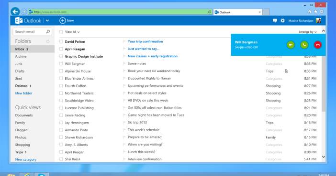Set Categories for Jamie Reding email
The image size is (336, 176).
coord(274,115)
